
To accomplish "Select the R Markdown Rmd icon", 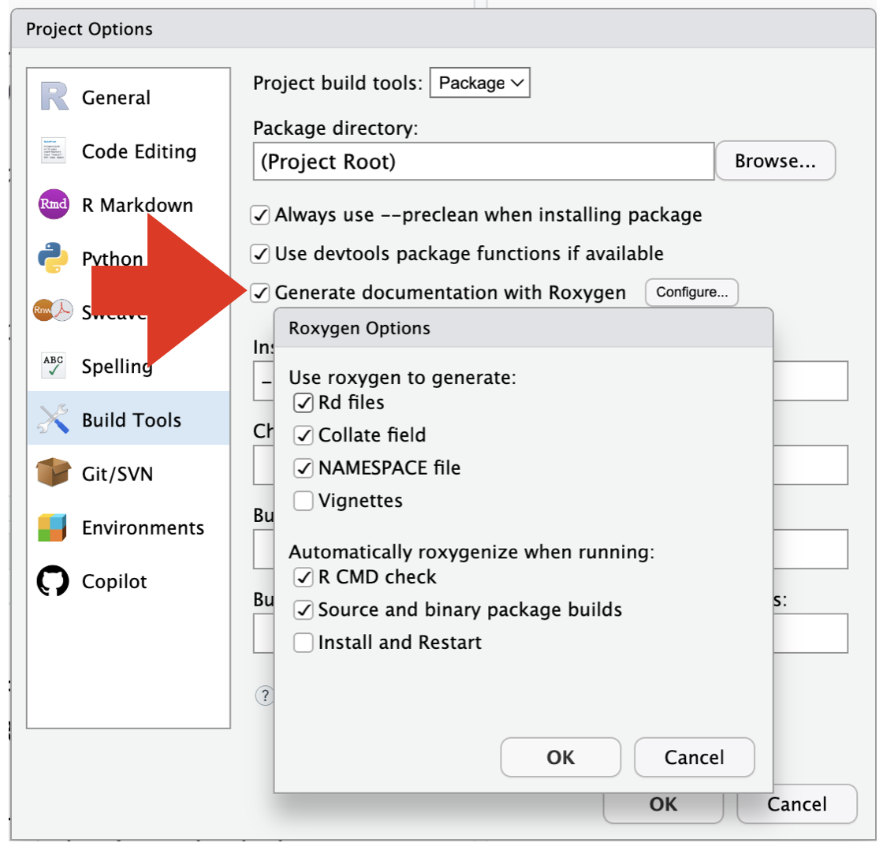I will [x=54, y=205].
